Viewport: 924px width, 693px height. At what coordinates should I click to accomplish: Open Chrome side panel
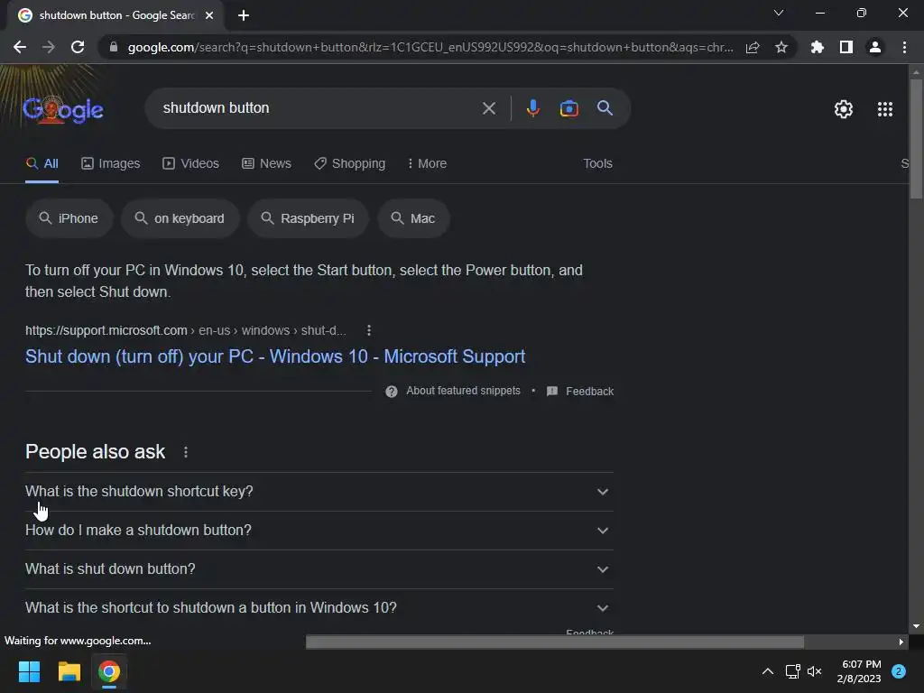(x=846, y=47)
